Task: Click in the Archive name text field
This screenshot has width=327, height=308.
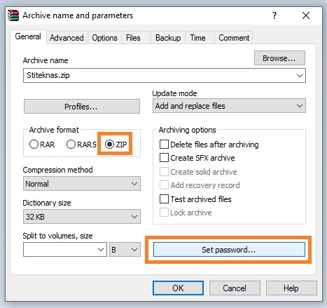Action: coord(159,75)
